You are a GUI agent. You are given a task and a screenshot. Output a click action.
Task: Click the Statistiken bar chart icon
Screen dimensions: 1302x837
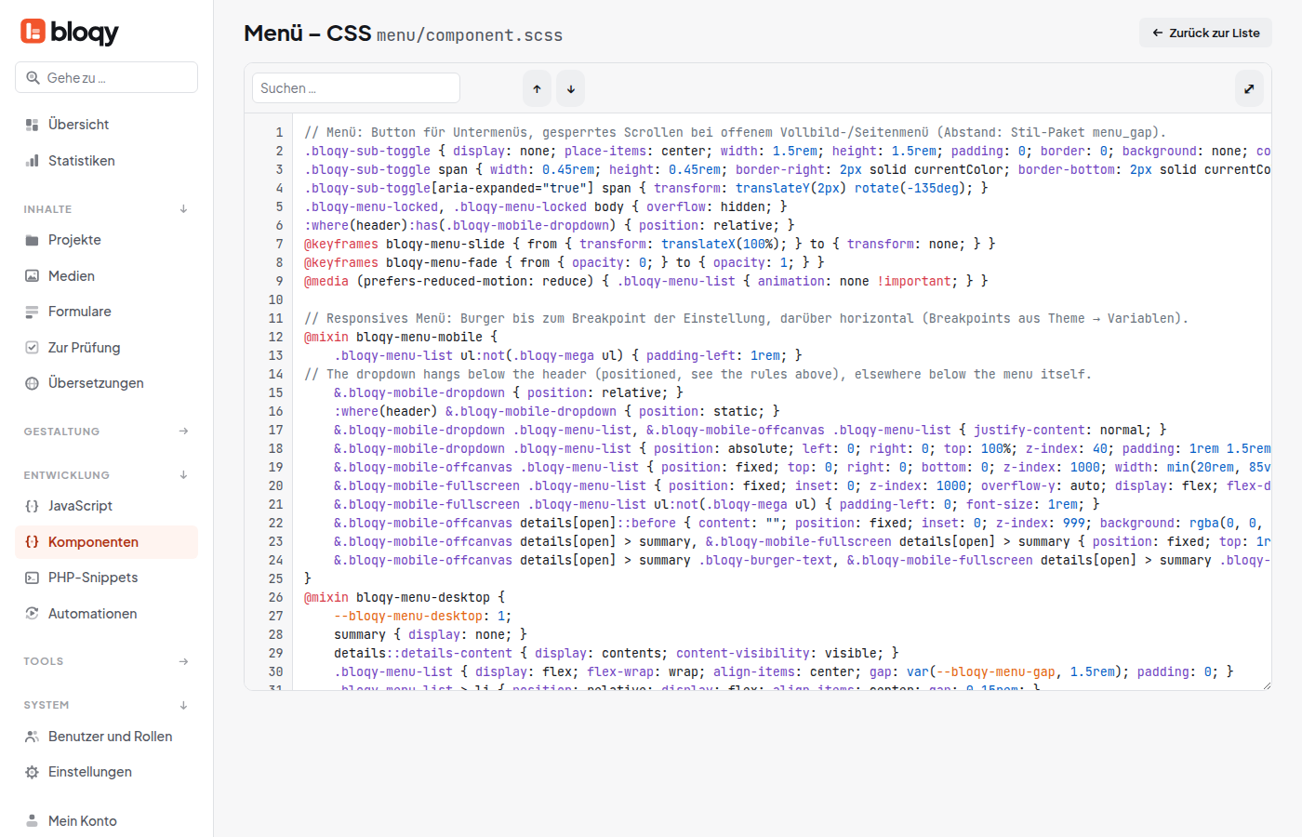(32, 161)
